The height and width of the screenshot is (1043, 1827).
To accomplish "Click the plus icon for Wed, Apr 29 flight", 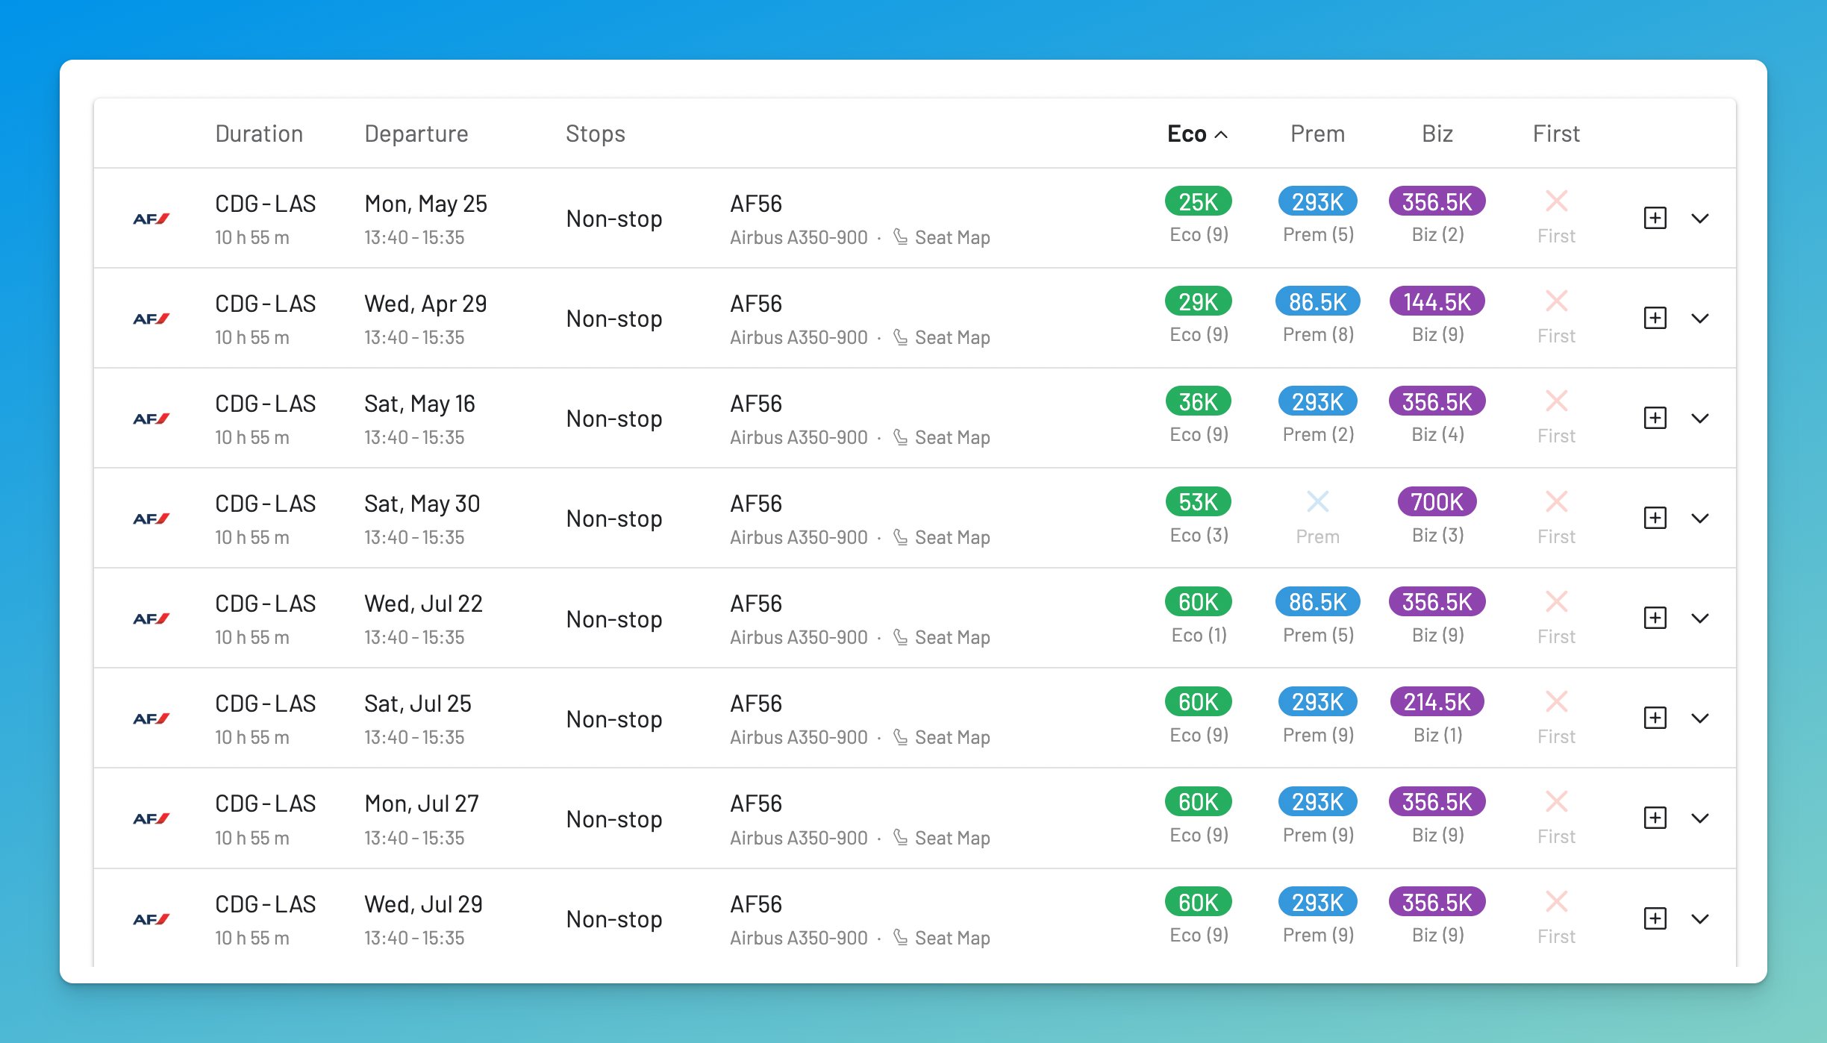I will [1655, 318].
